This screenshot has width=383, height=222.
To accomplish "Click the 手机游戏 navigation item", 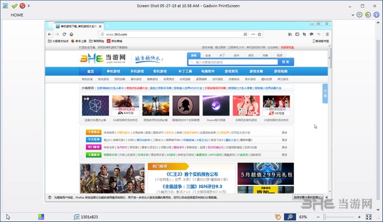I will point(137,71).
